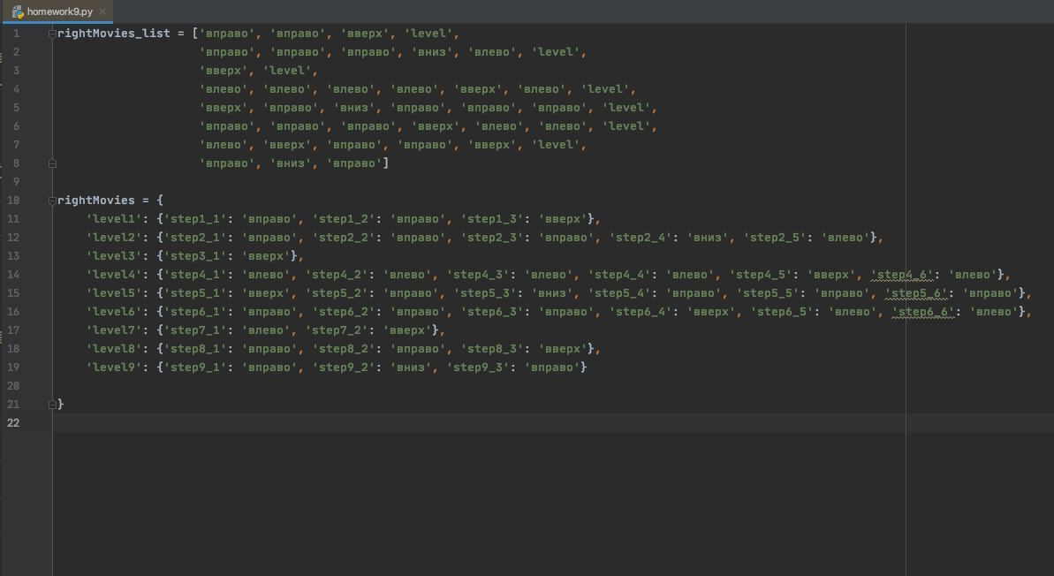Click the 'level3' dictionary key

(114, 255)
